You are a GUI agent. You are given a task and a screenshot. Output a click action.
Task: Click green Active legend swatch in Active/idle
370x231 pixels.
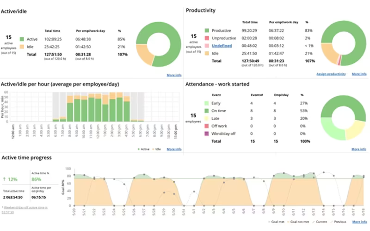[22, 39]
